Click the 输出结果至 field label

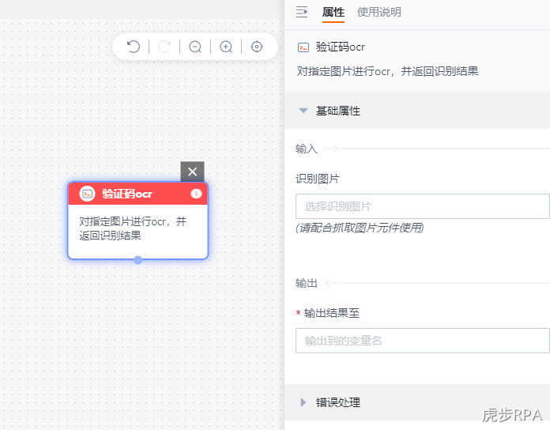331,313
